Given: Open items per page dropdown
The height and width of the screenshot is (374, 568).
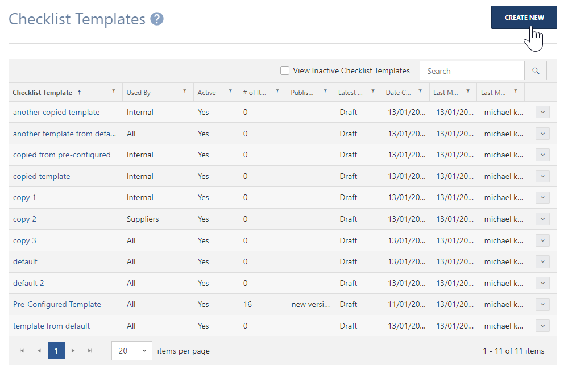Looking at the screenshot, I should click(x=132, y=351).
